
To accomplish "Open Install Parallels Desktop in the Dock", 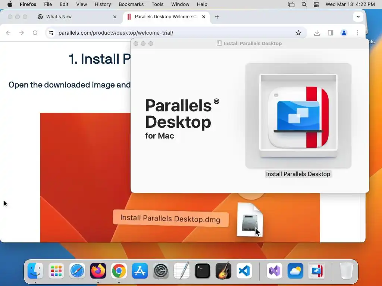I will 316,271.
